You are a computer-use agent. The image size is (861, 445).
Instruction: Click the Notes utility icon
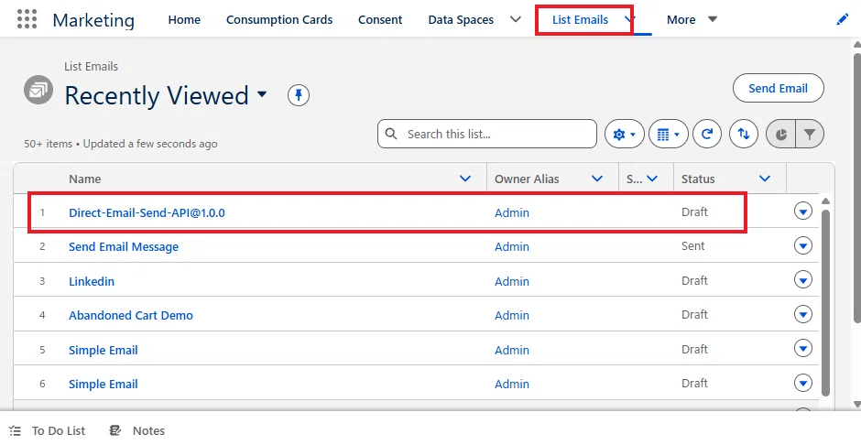(114, 430)
